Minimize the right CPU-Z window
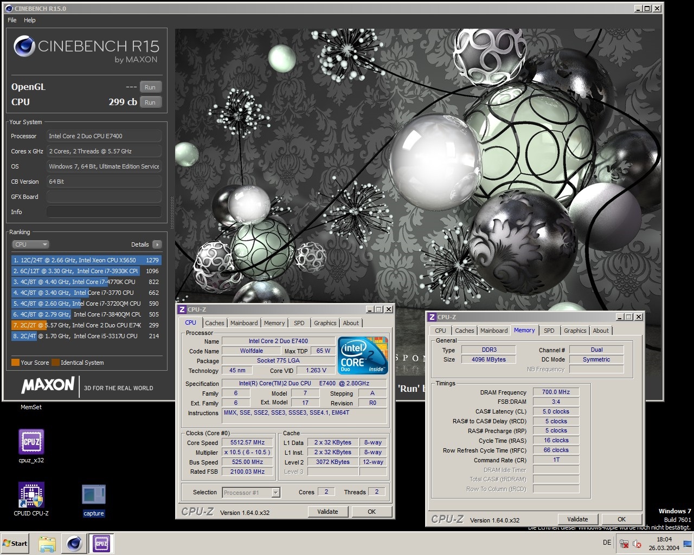 tap(619, 317)
